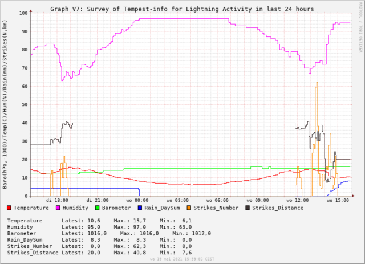Select the Temperature legend label
The height and width of the screenshot is (264, 365).
[x=31, y=208]
